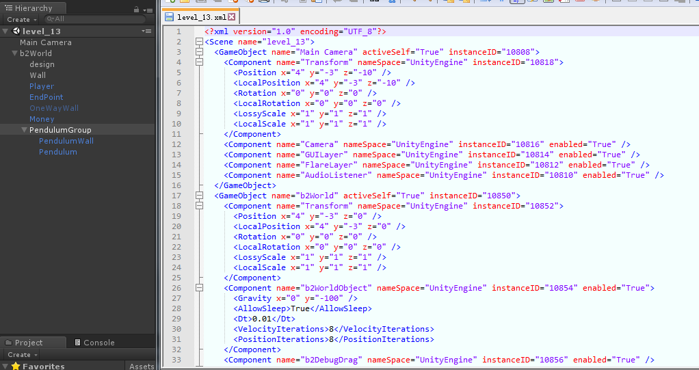The width and height of the screenshot is (699, 370).
Task: Click line number 1 in the gutter
Action: point(179,31)
